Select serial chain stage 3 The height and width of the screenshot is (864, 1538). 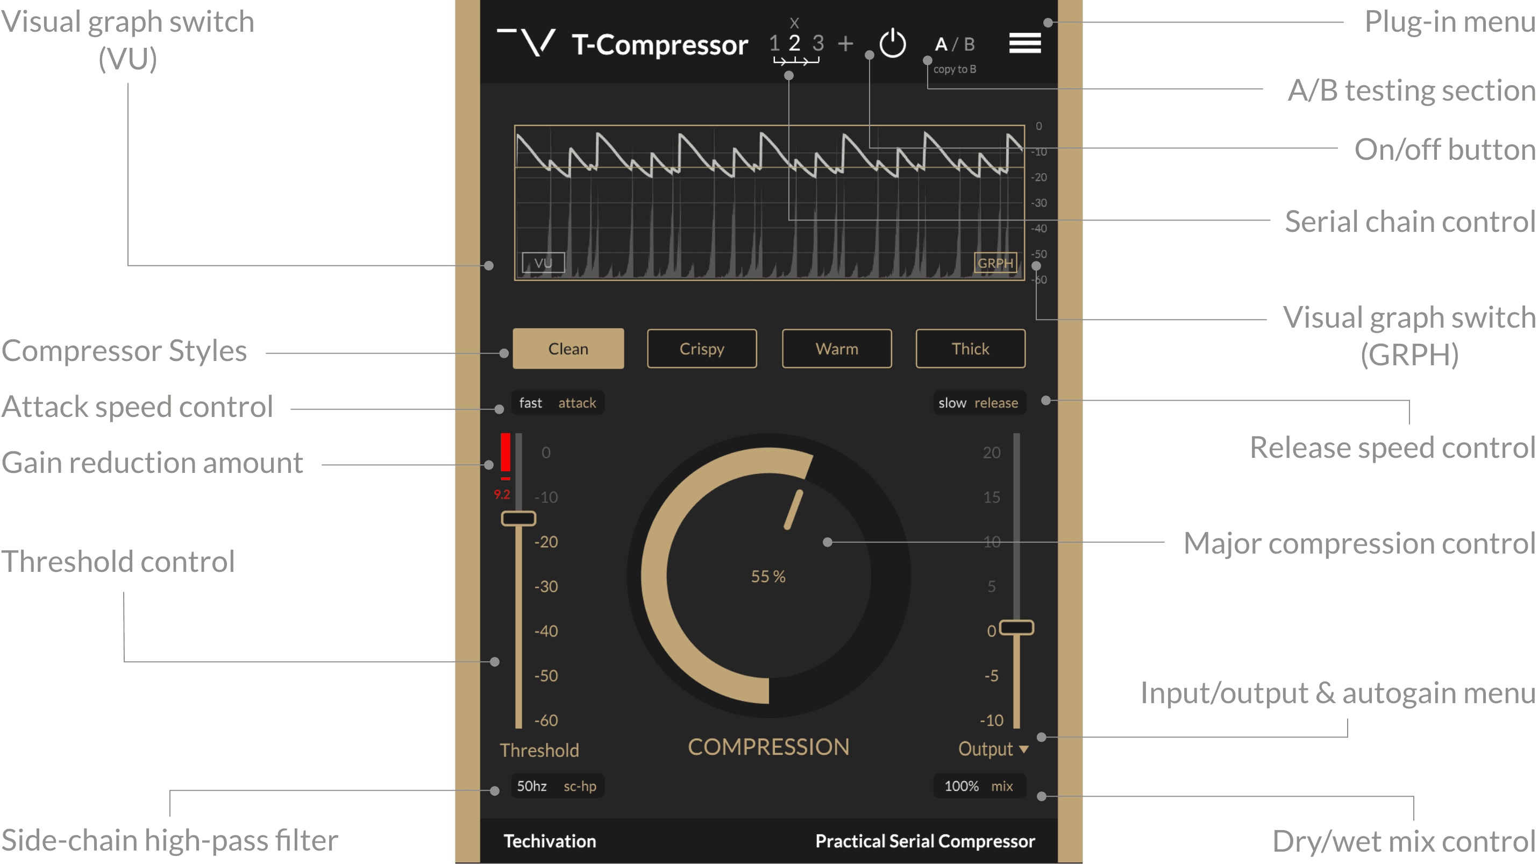818,43
